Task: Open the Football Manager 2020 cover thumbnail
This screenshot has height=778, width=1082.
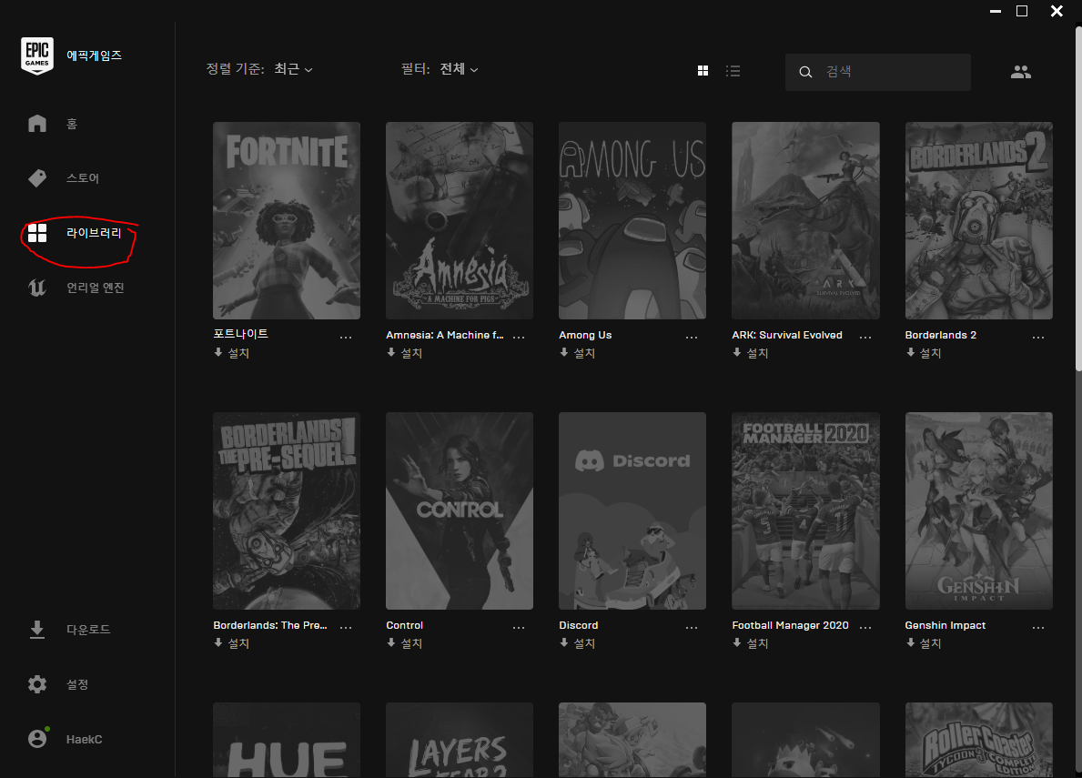Action: [x=805, y=511]
